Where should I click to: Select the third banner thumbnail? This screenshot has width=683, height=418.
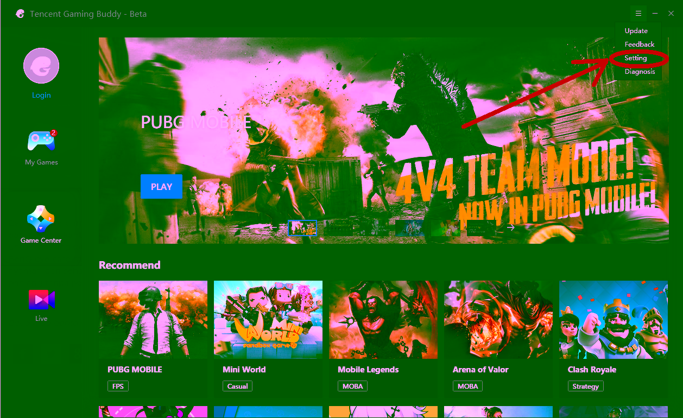pyautogui.click(x=374, y=228)
